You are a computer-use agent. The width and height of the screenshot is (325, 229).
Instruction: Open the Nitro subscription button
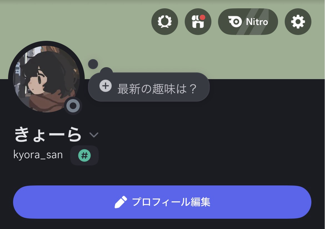(248, 22)
